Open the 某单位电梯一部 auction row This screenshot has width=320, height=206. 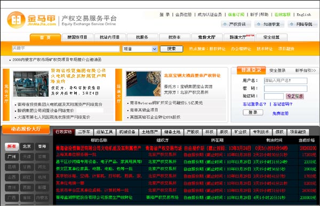click(186, 183)
